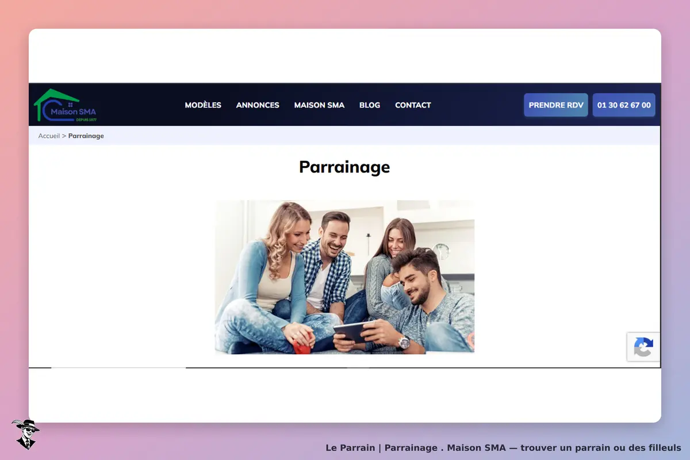The height and width of the screenshot is (460, 690).
Task: Click the Le Parrain mascot icon
Action: point(25,434)
